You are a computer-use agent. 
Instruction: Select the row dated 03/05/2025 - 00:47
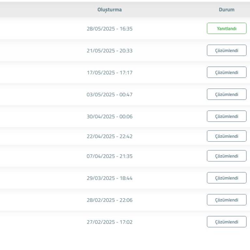click(109, 95)
